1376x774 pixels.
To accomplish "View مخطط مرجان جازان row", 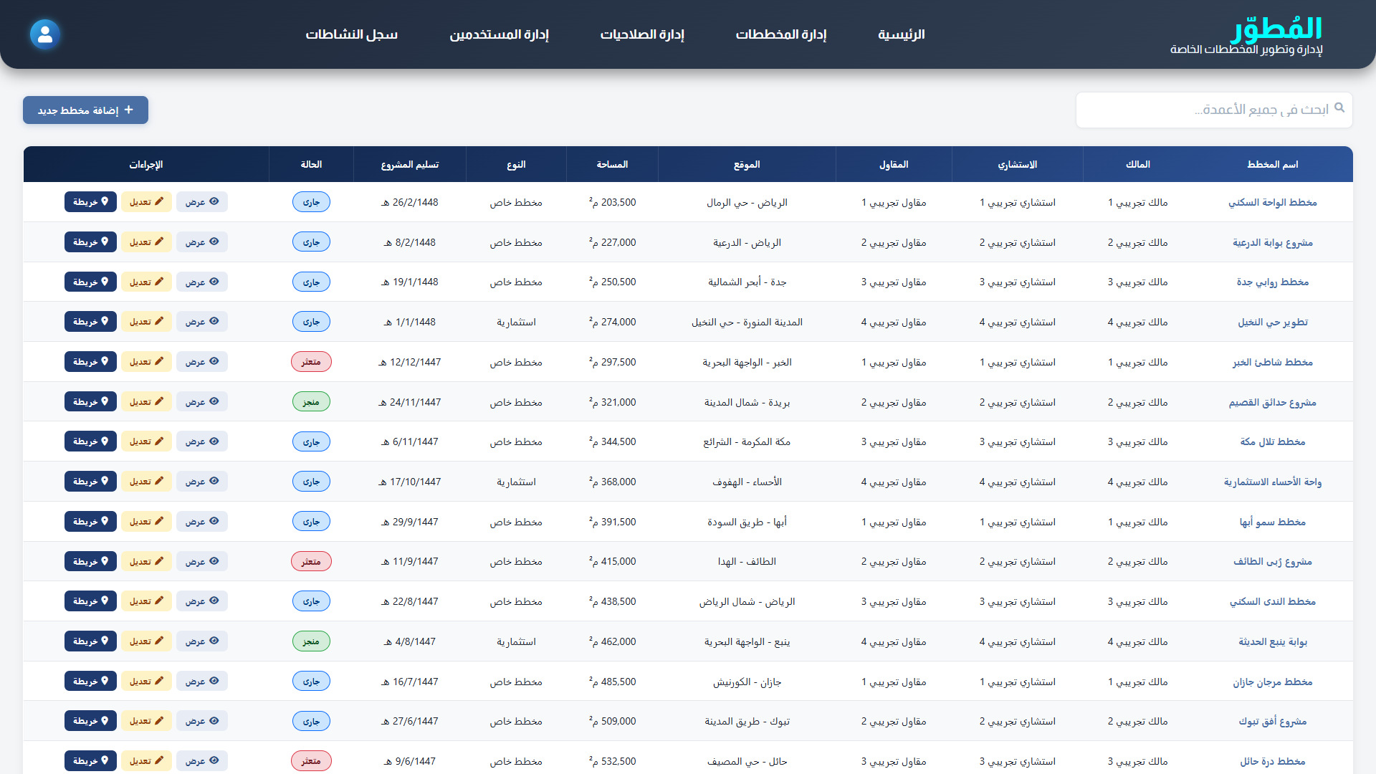I will point(202,682).
